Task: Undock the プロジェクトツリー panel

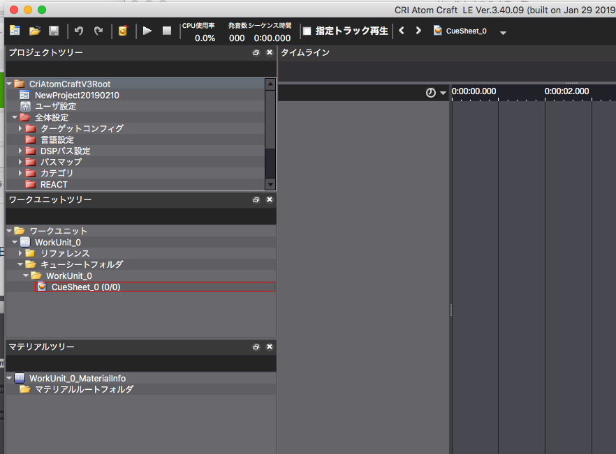Action: click(256, 52)
